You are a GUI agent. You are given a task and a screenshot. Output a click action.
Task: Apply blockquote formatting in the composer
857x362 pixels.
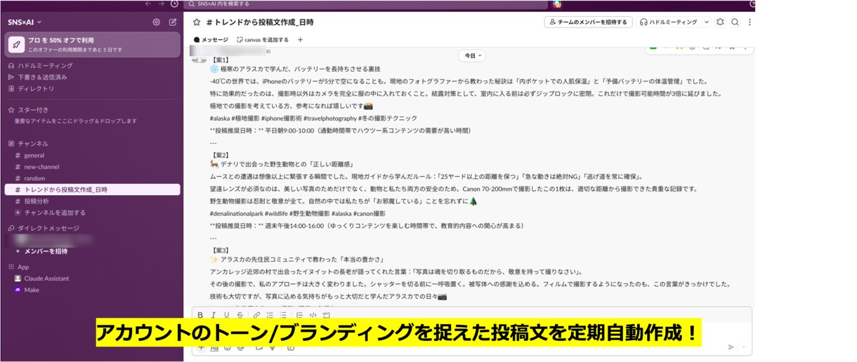pyautogui.click(x=299, y=315)
